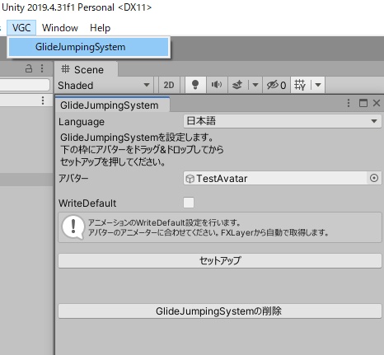Click the WriteDefault info message box

[x=220, y=227]
